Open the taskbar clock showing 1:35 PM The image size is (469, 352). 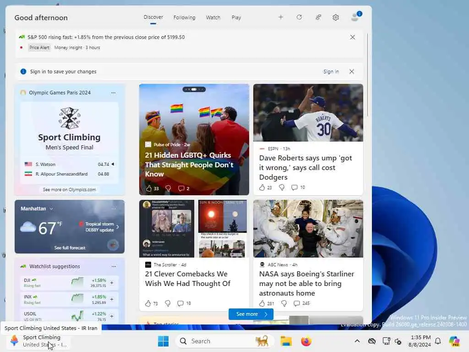pos(420,341)
